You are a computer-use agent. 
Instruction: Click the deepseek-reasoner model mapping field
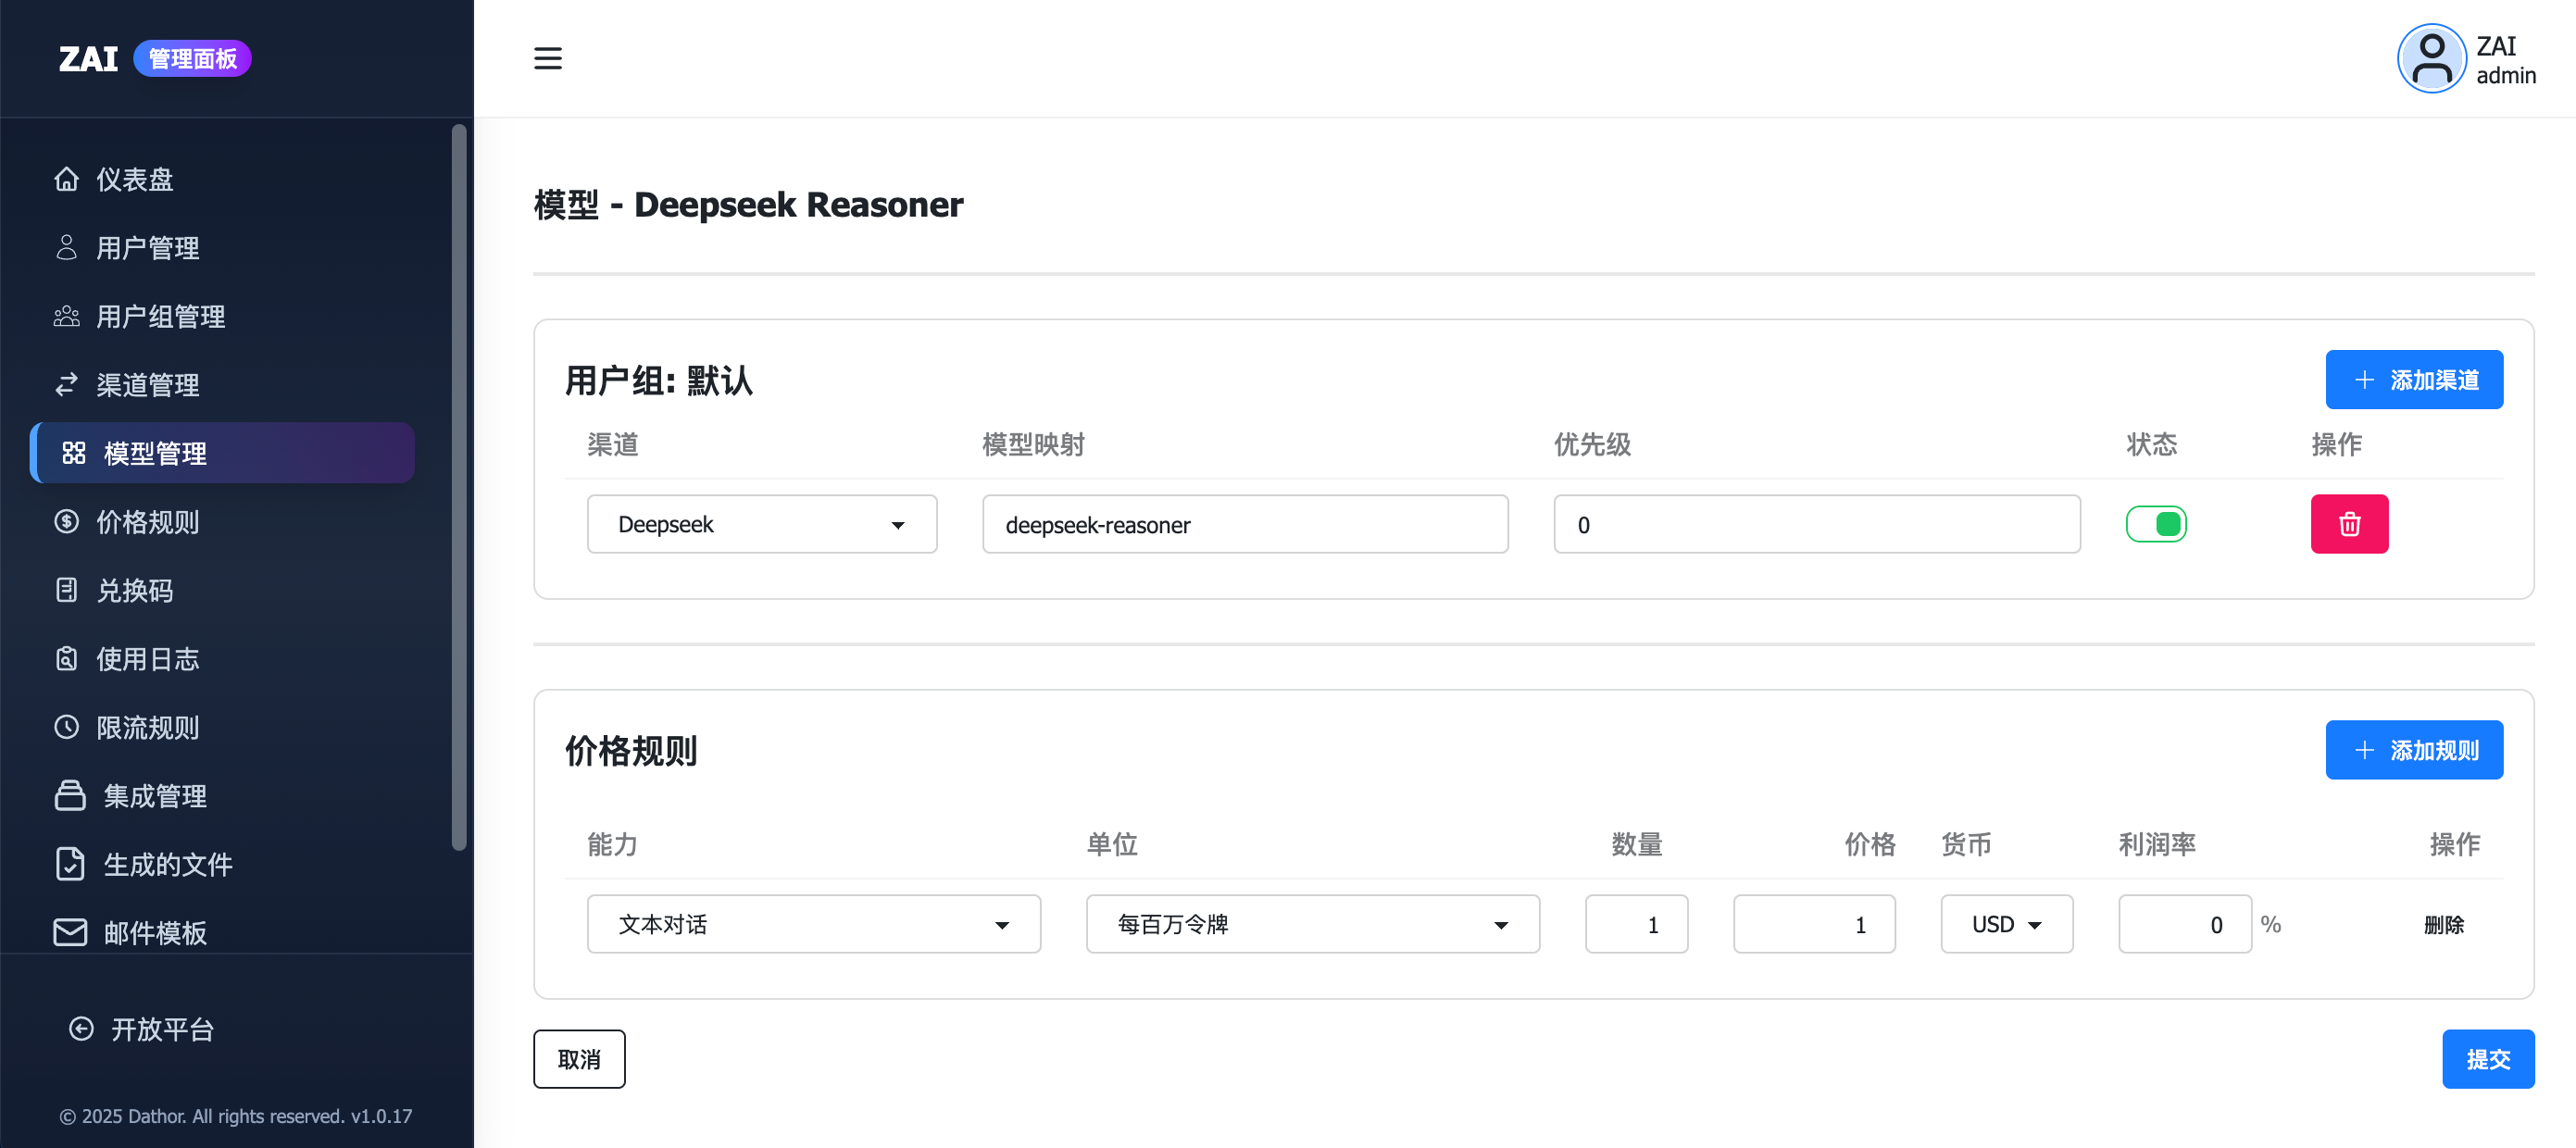click(1244, 524)
